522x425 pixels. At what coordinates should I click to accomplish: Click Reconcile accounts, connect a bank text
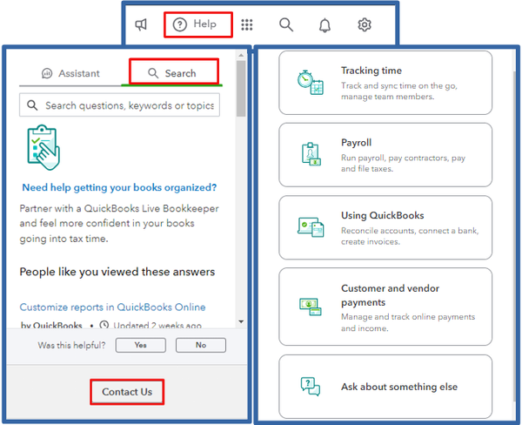410,236
